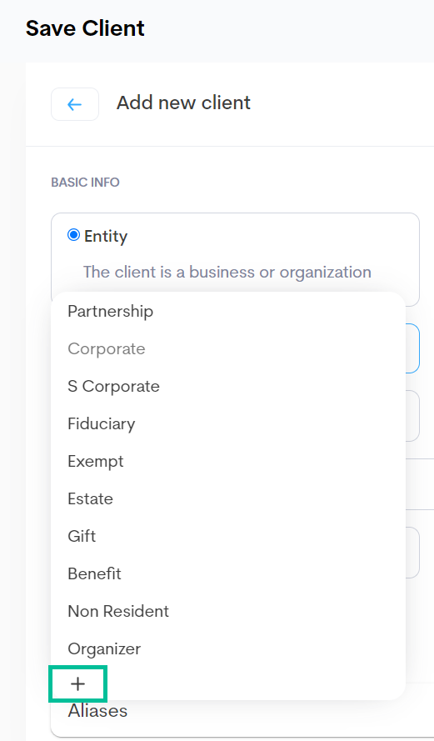
Task: Choose Partnership from the dropdown list
Action: click(x=228, y=312)
